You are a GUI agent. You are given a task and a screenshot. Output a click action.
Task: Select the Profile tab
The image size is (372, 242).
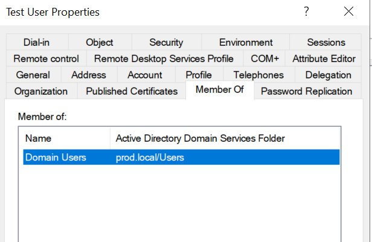coord(199,75)
